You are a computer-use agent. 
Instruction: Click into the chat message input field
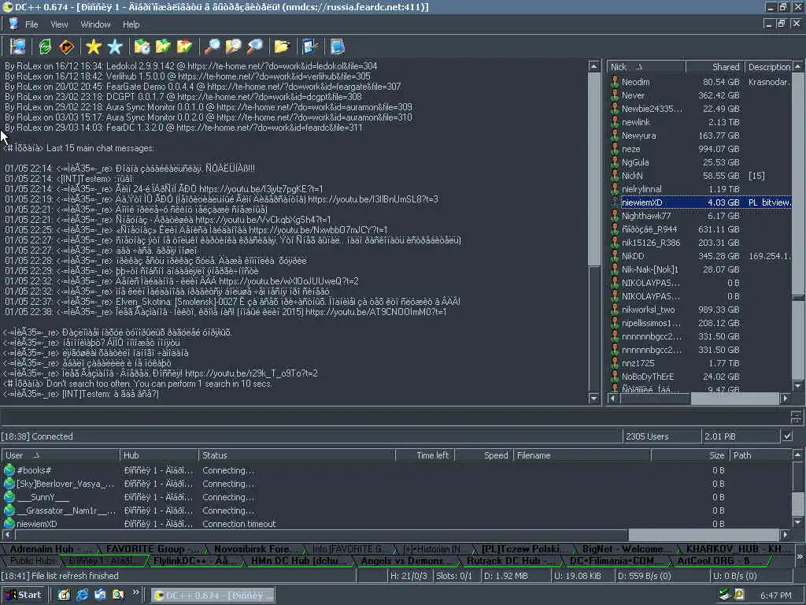[394, 418]
